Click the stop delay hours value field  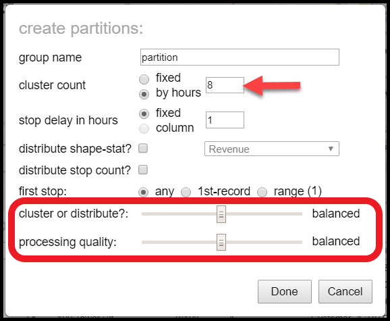pyautogui.click(x=225, y=120)
